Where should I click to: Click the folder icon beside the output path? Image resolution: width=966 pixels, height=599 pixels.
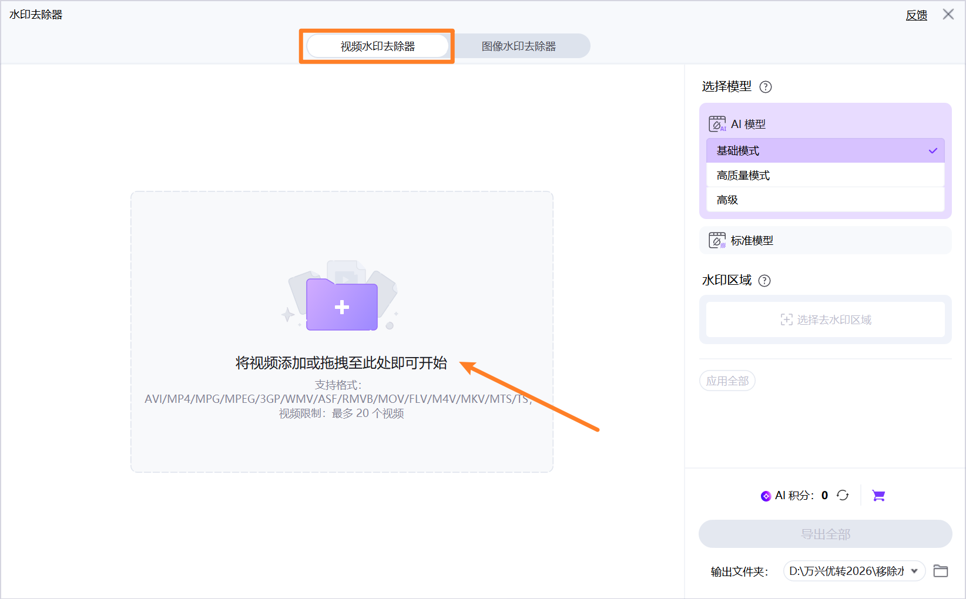pos(940,570)
